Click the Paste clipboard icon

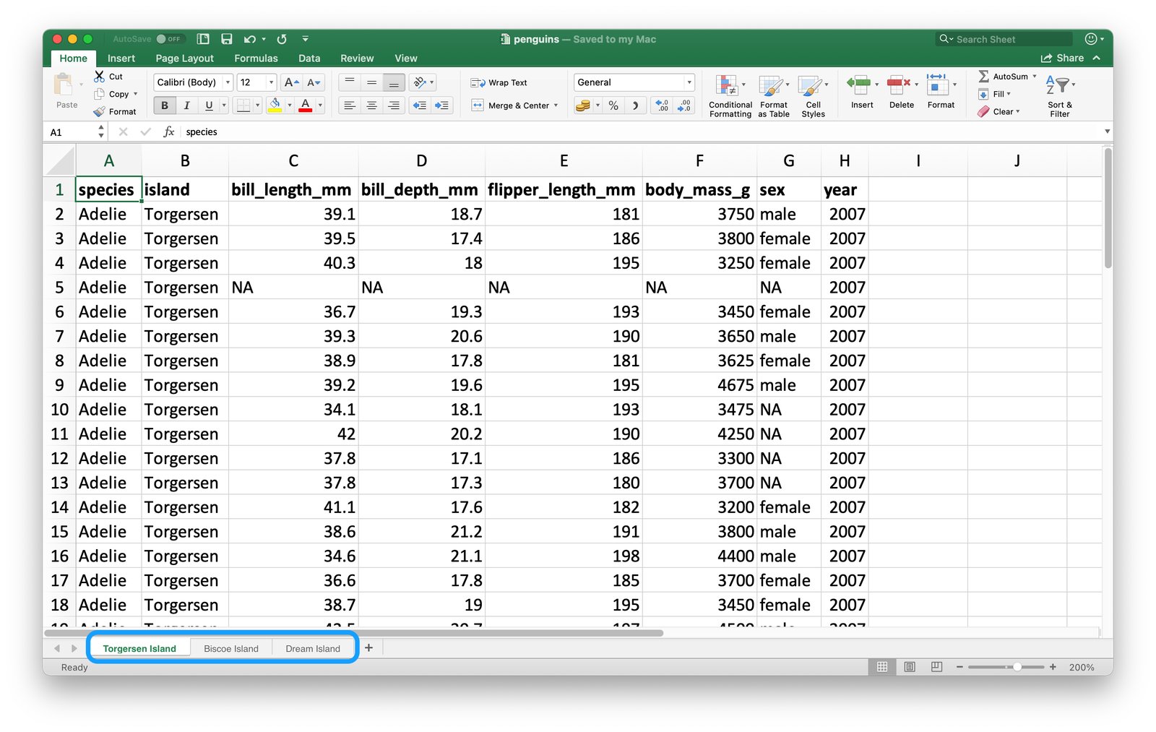tap(64, 85)
